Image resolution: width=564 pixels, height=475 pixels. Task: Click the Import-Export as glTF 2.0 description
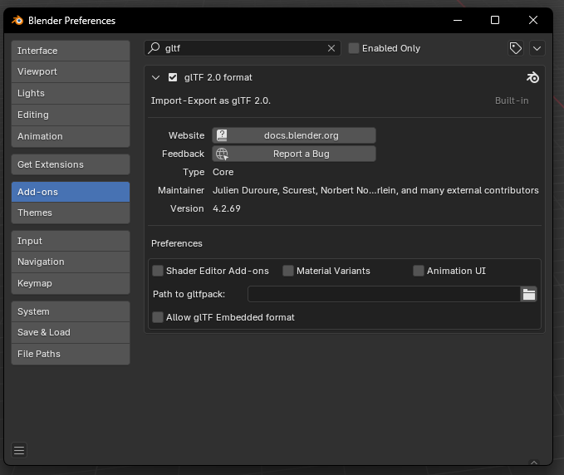[211, 100]
